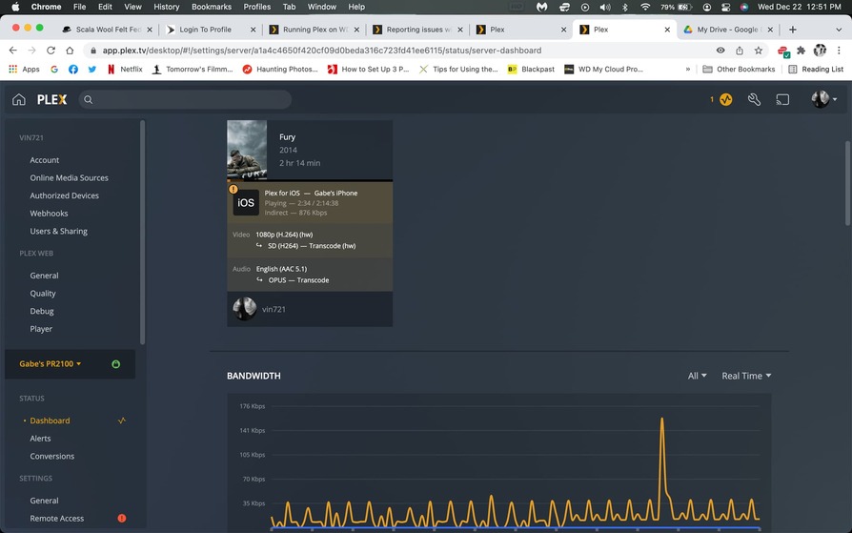Click the vin721 username in session card
Screen dimensions: 852x533
pyautogui.click(x=274, y=309)
